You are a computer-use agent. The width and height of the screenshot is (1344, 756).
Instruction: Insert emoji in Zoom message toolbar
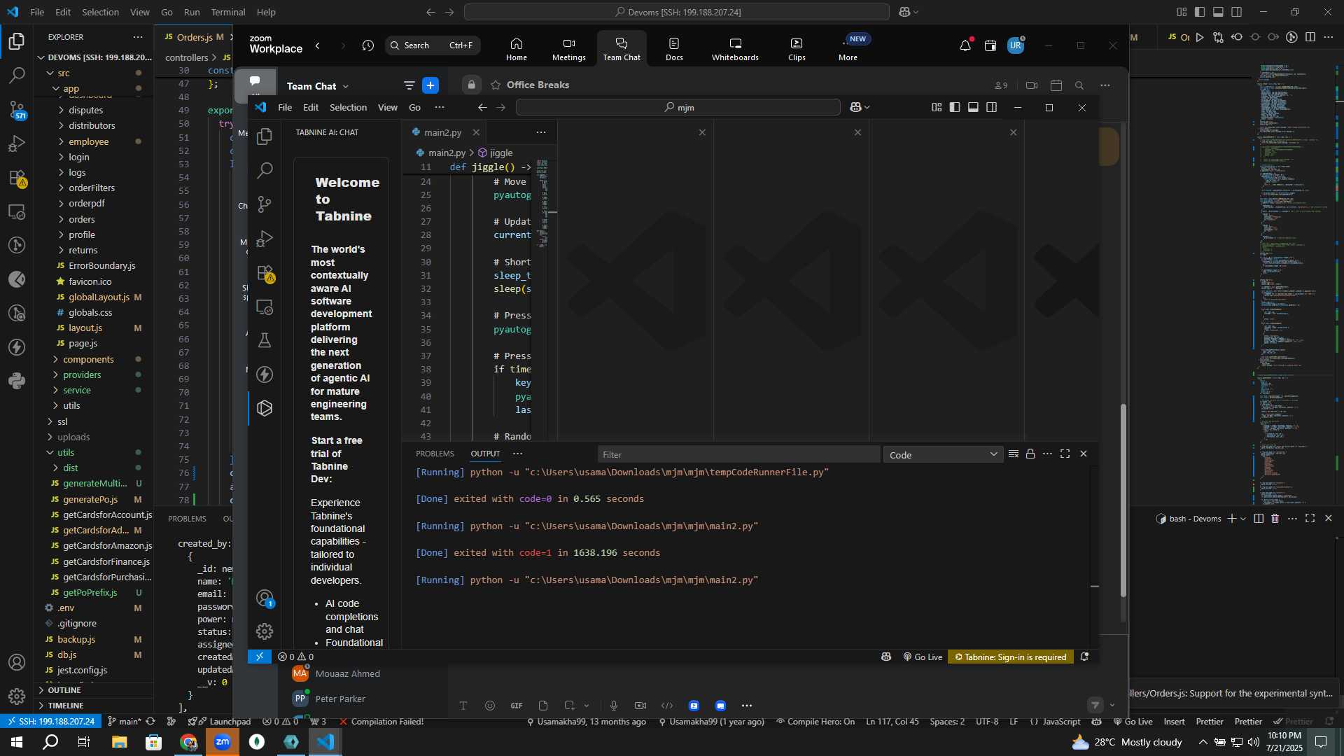490,706
